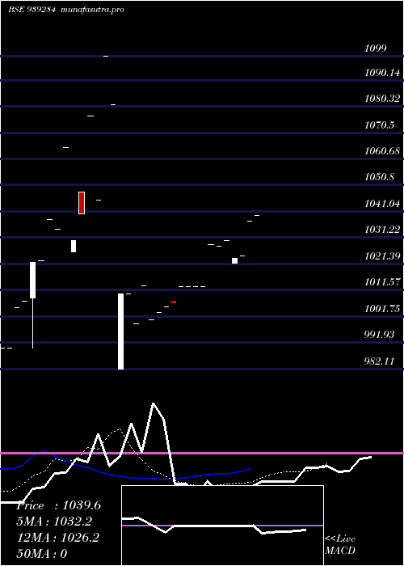The image size is (404, 566).
Task: Select the 1001.75 price level label
Action: (x=382, y=308)
